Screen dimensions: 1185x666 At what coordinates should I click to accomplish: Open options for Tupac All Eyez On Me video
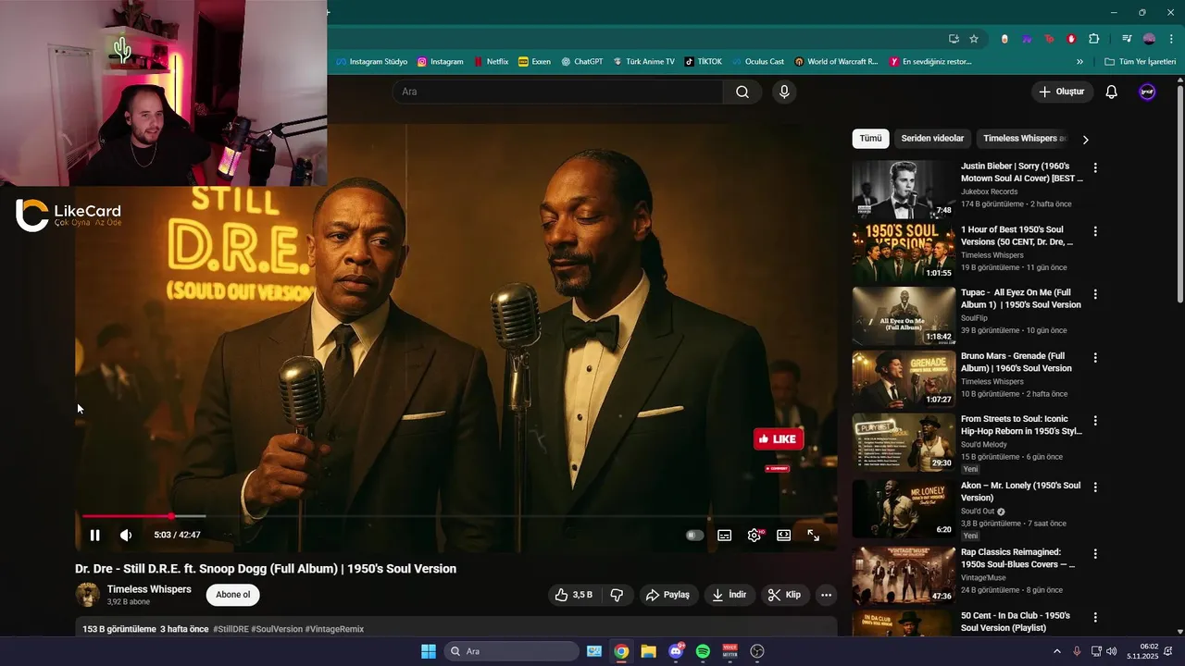(x=1095, y=294)
